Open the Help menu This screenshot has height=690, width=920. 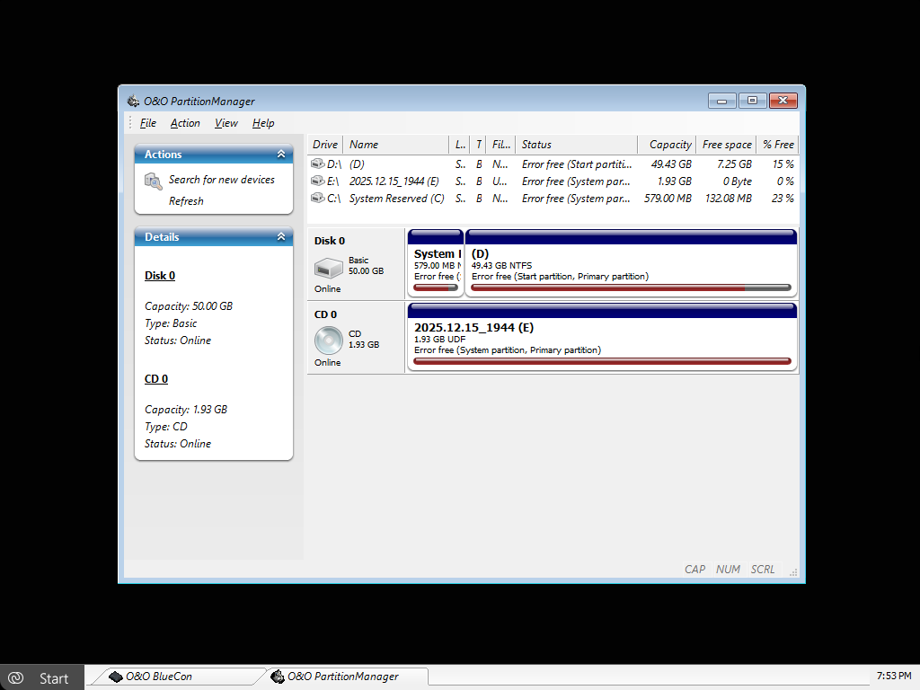click(263, 123)
